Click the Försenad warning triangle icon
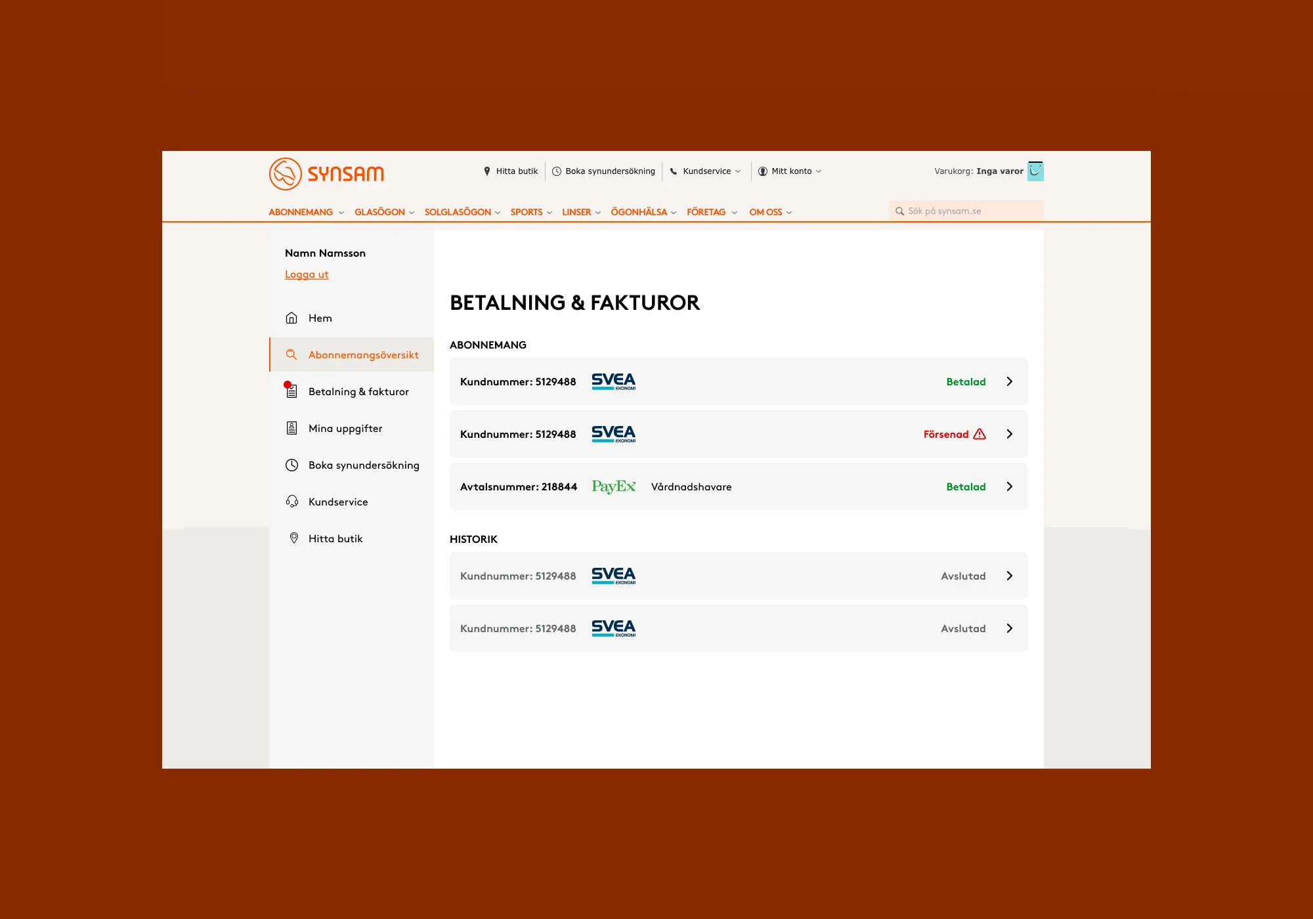Image resolution: width=1313 pixels, height=919 pixels. pos(979,434)
